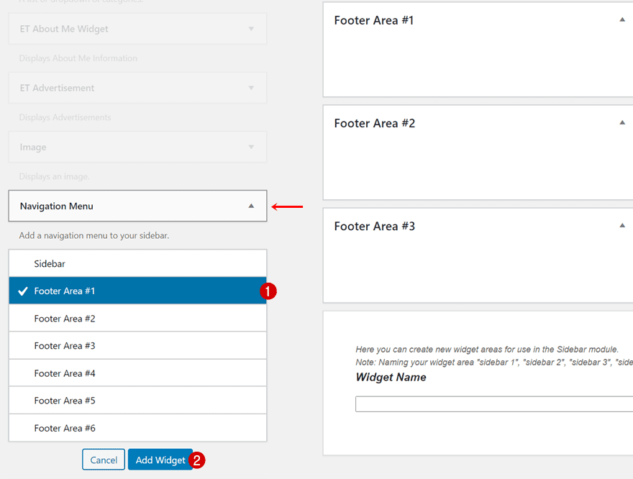Choose Footer Area #4 from the list
The height and width of the screenshot is (479, 633).
tap(137, 373)
